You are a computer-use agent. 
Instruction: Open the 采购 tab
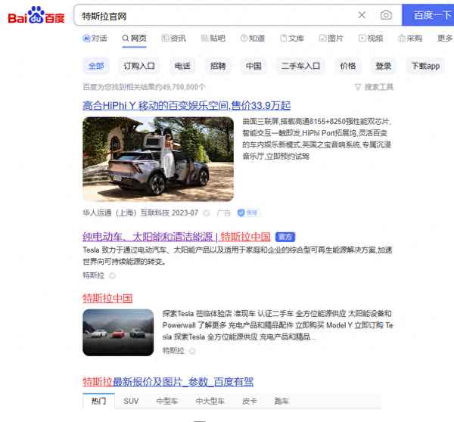point(410,39)
